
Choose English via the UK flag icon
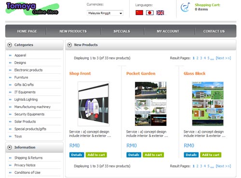coord(160,13)
